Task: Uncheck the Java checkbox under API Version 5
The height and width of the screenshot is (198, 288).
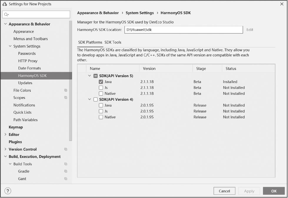Action: point(101,82)
